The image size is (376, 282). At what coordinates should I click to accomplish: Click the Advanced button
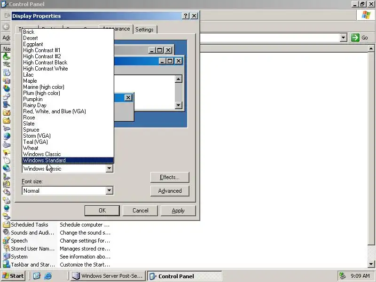tap(170, 191)
